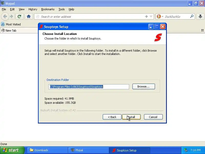Viewport: 205px width, 154px height.
Task: Open the DuckDuckGo search engine selector
Action: click(160, 16)
